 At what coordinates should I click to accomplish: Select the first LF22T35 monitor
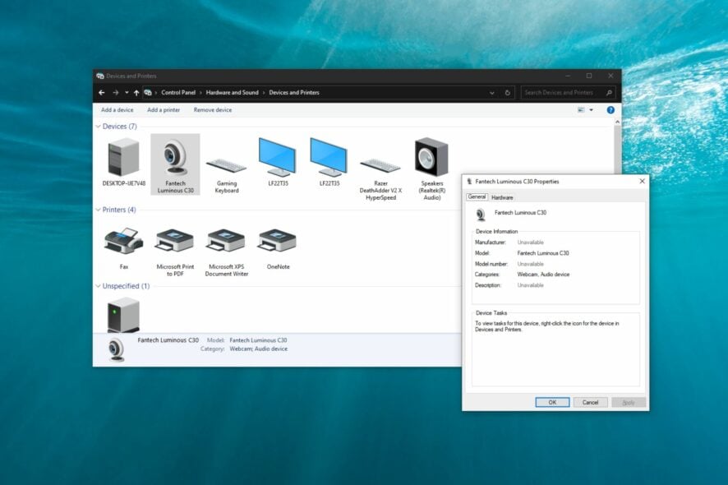pyautogui.click(x=278, y=156)
